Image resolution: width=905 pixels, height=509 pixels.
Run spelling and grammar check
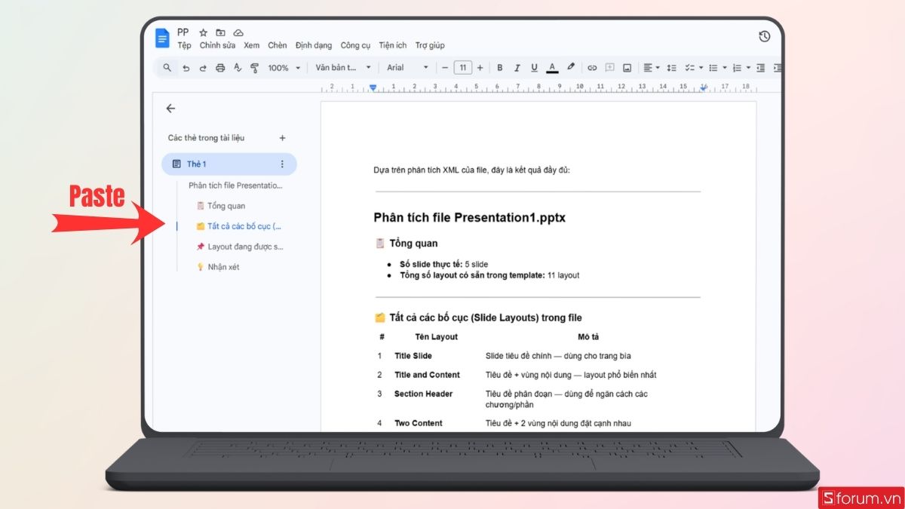(x=238, y=68)
